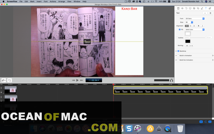The height and width of the screenshot is (134, 214).
Task: Expand Build Out Animation disclosure triangle
Action: (176, 60)
